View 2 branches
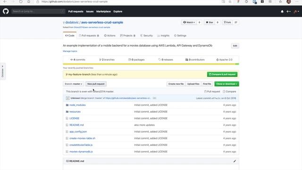Image resolution: width=302 pixels, height=170 pixels. pos(107,60)
